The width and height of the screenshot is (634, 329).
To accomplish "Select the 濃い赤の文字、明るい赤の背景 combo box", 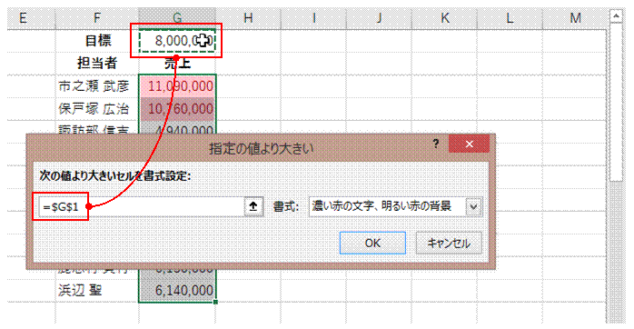I will pos(395,207).
